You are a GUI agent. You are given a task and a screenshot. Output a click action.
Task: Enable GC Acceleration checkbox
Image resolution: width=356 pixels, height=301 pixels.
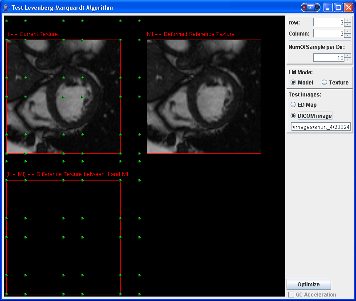point(291,294)
